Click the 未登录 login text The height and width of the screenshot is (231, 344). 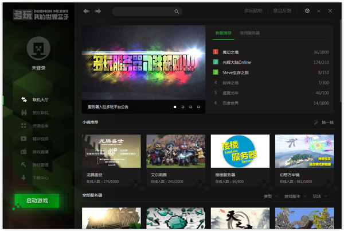pos(38,68)
